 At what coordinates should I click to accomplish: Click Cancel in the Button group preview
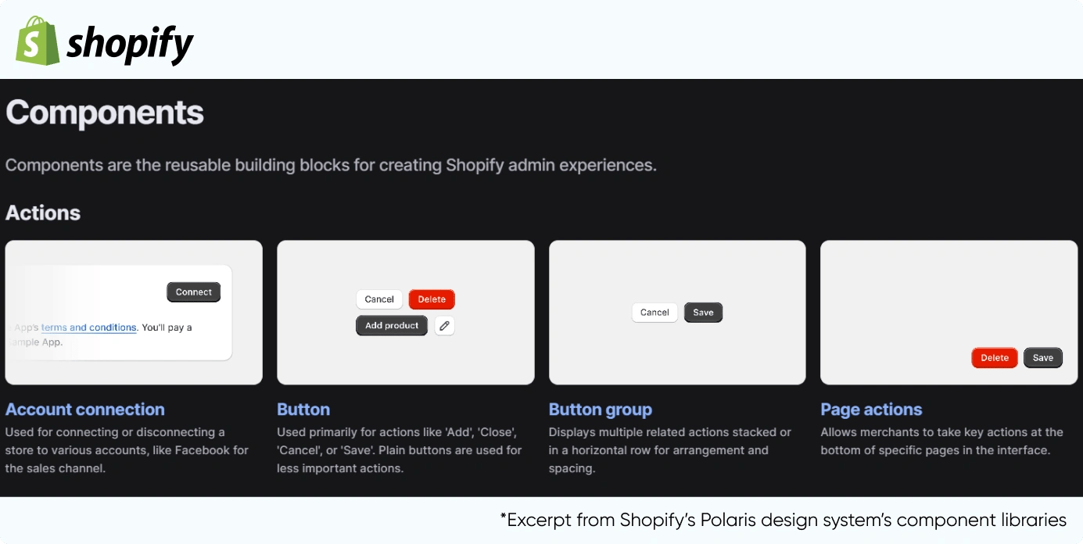pos(654,312)
